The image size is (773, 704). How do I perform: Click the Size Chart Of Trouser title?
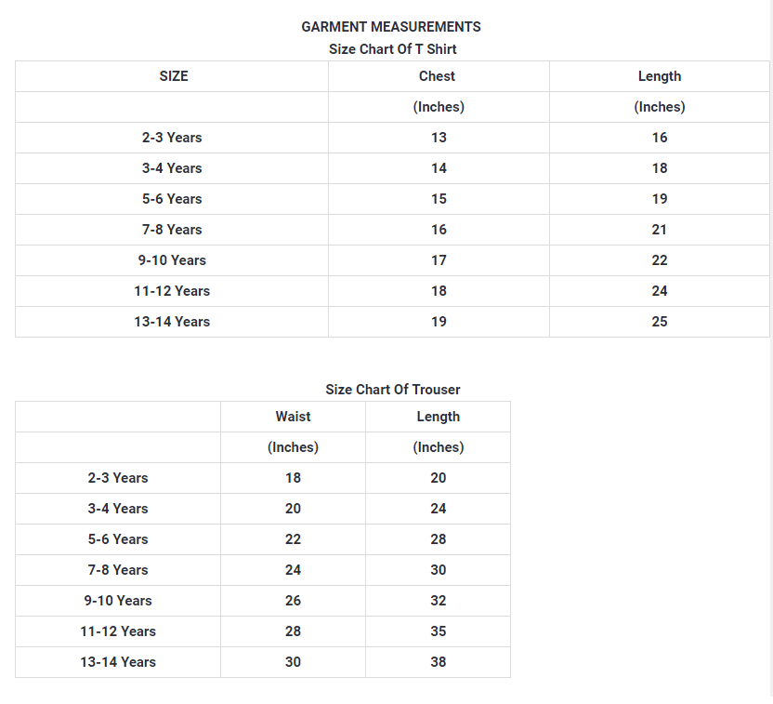click(x=392, y=390)
